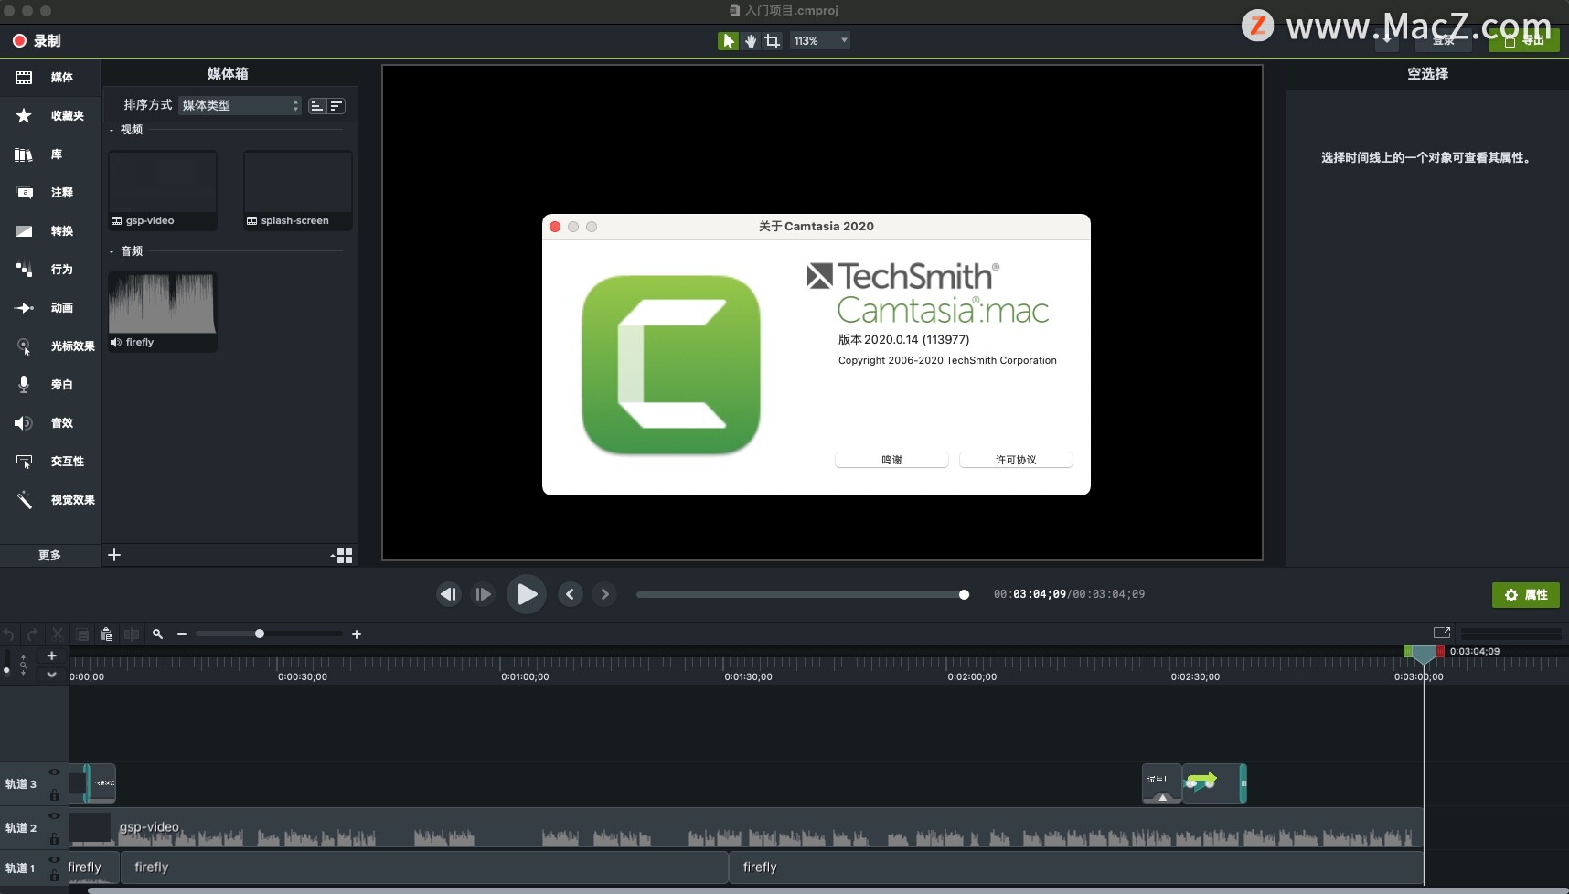1569x894 pixels.
Task: Open the 注释 annotations tab
Action: (x=50, y=193)
